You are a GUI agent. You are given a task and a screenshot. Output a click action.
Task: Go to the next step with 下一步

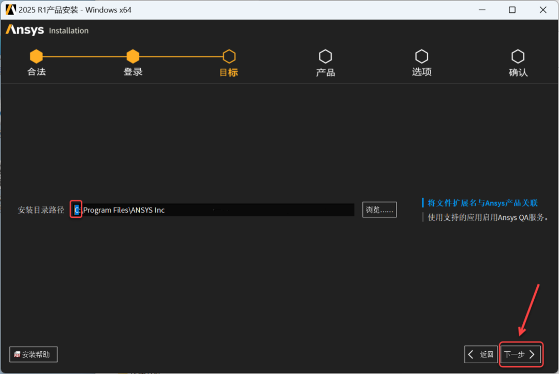click(x=521, y=354)
